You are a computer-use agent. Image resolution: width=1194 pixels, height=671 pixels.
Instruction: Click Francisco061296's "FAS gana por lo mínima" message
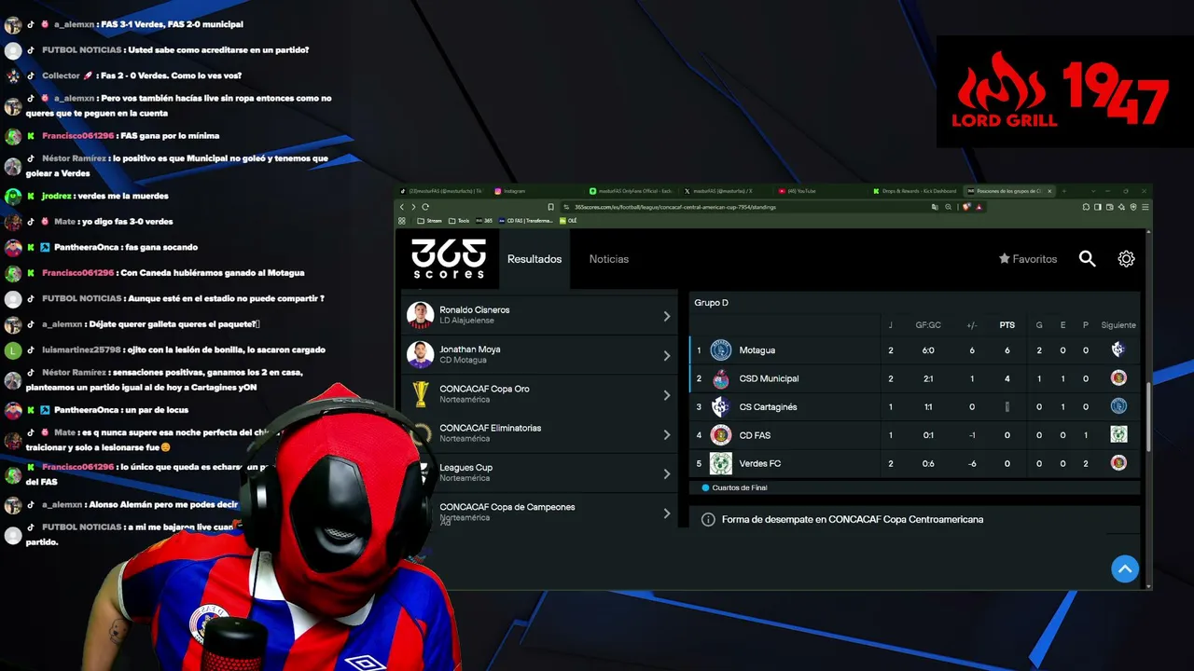(x=170, y=136)
